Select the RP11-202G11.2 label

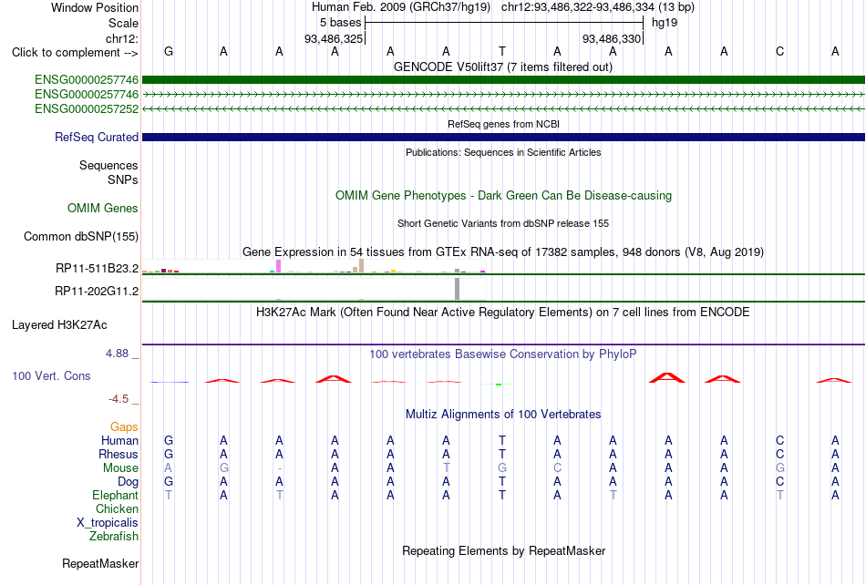[96, 291]
